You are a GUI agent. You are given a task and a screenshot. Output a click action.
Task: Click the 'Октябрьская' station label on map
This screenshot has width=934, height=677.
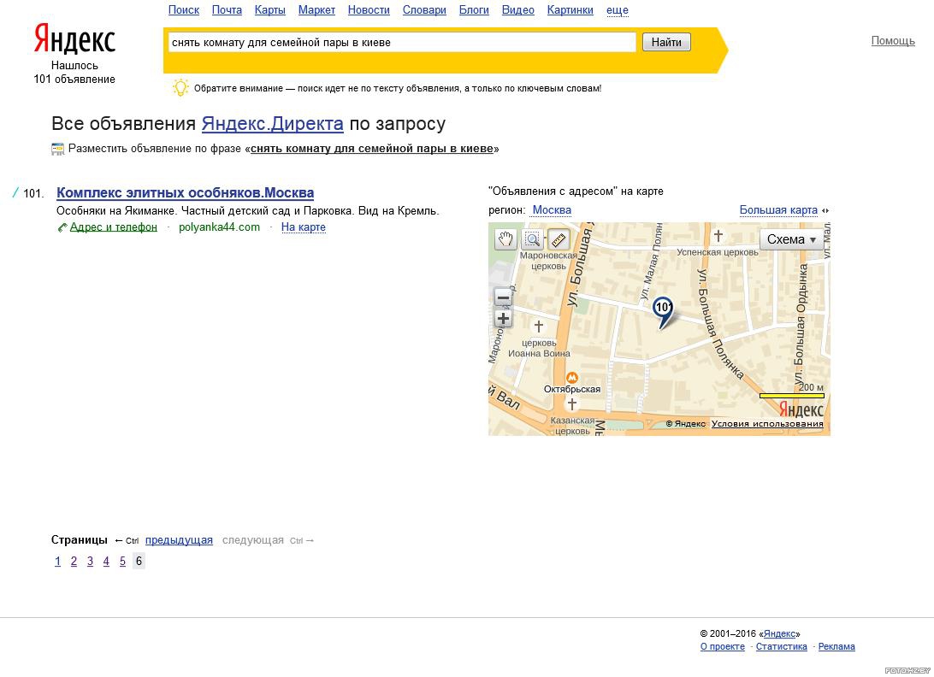(572, 389)
